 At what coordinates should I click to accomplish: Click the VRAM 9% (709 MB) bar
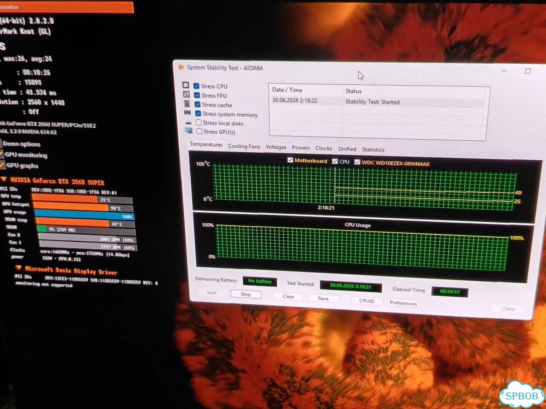[x=86, y=231]
